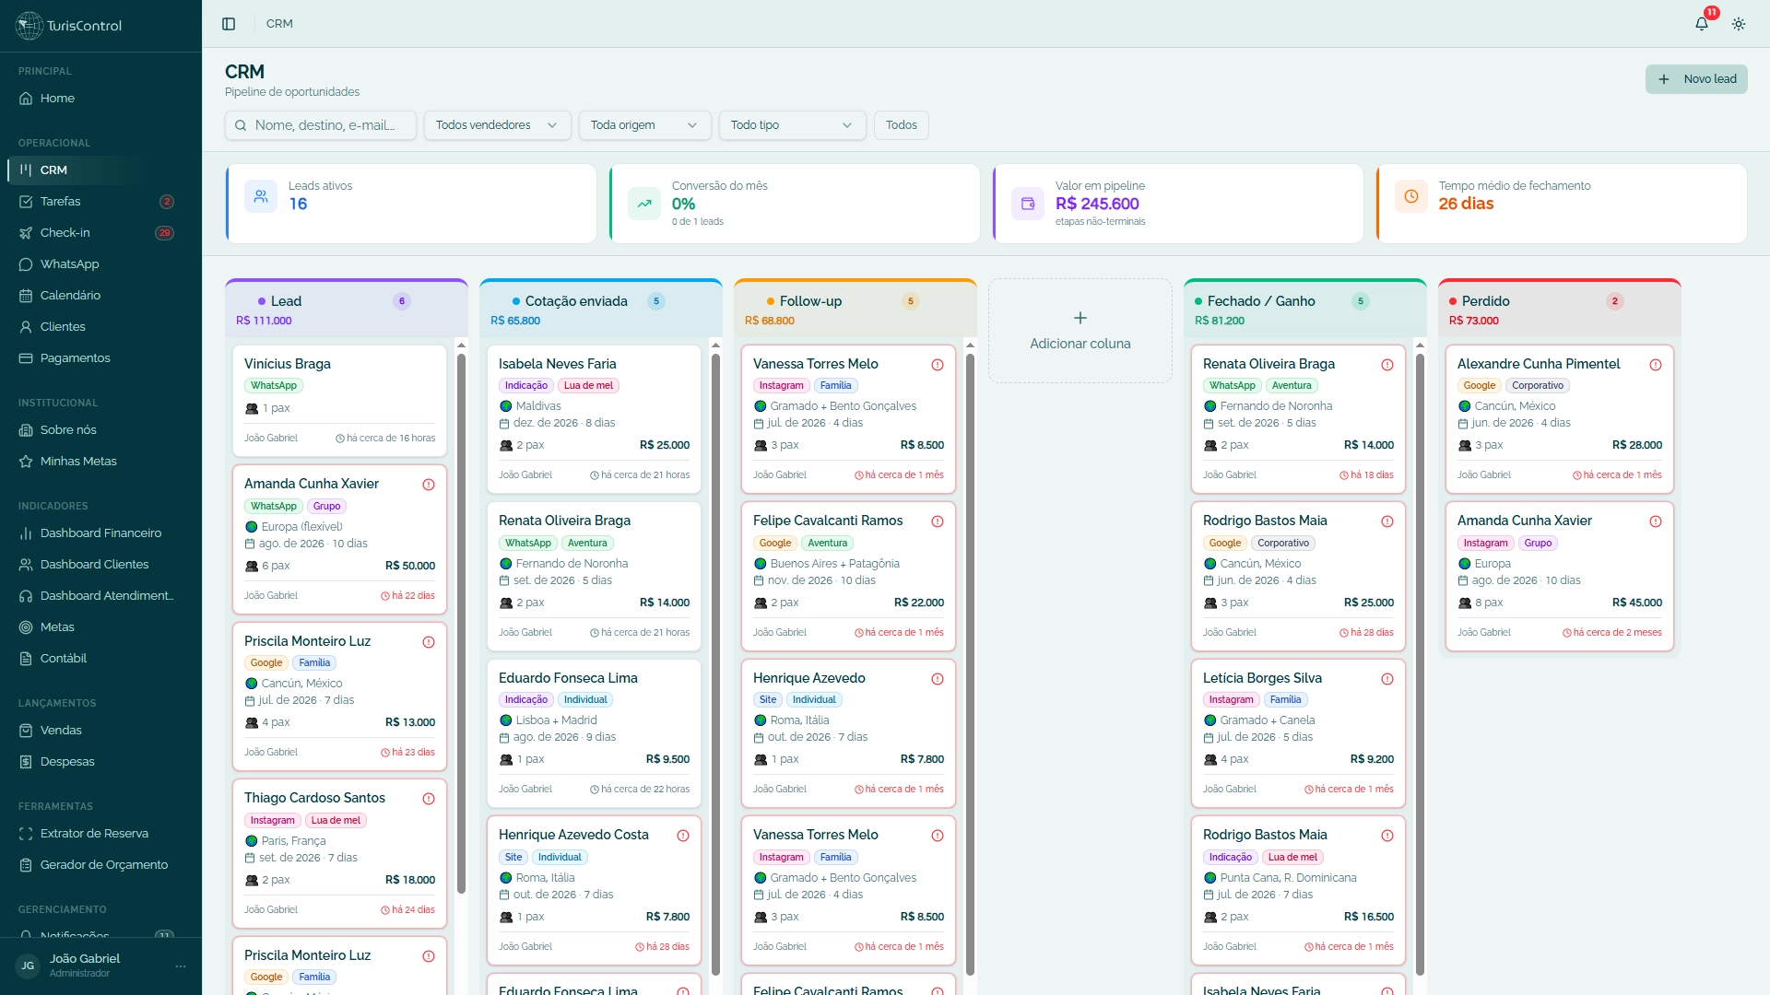Click the Vendas icon
Screen dimensions: 1770x995
(x=26, y=731)
